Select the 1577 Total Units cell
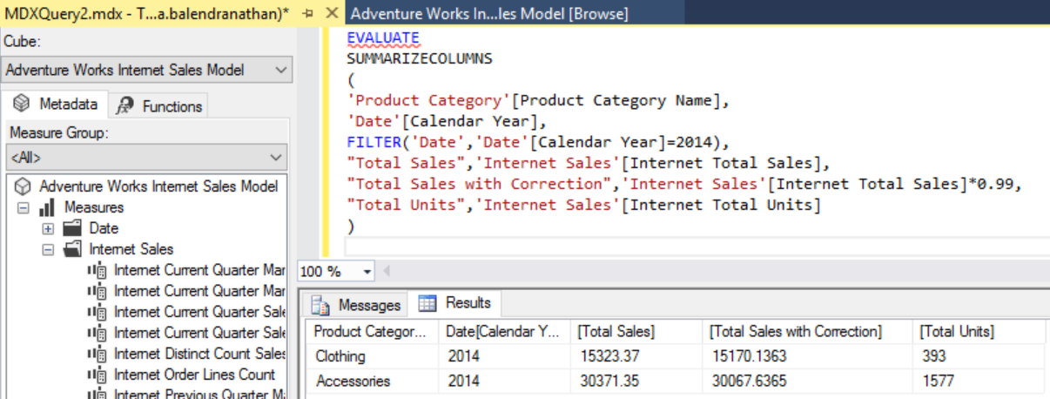 tap(979, 381)
